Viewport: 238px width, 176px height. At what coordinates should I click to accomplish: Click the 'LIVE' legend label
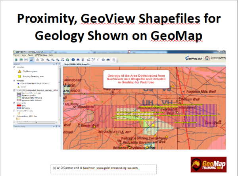24,106
